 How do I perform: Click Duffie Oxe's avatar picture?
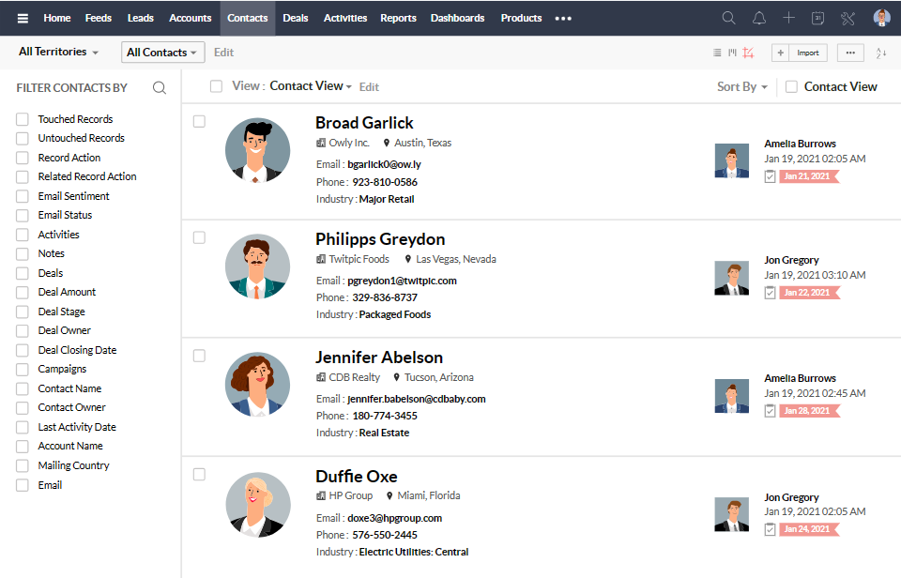pyautogui.click(x=257, y=504)
